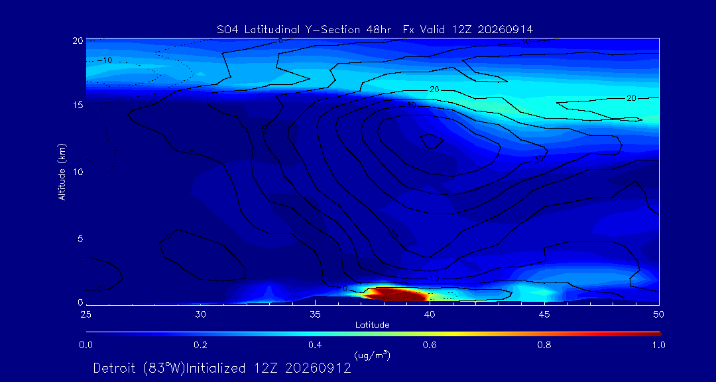Click the '(ug/m³)' units label

click(x=372, y=355)
